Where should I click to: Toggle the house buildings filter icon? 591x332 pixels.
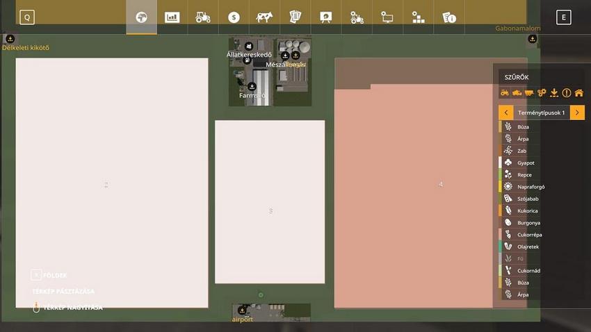coord(578,93)
